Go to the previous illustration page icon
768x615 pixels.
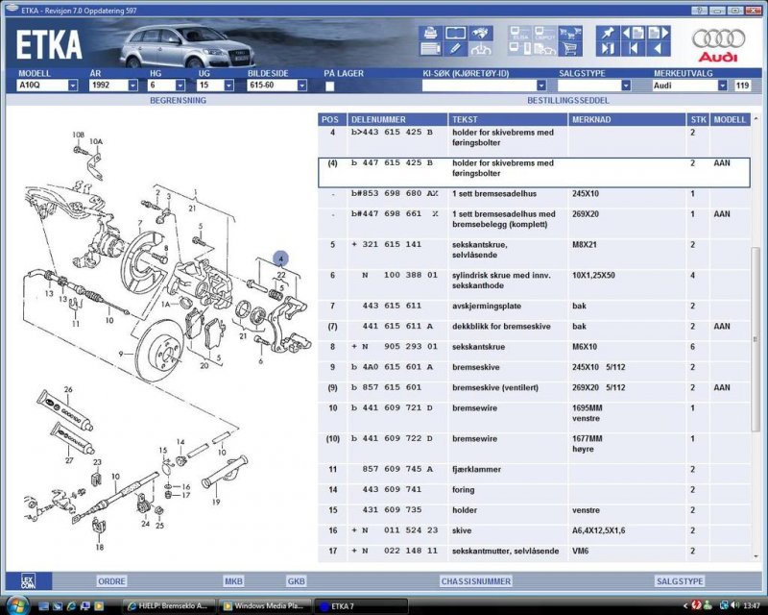(634, 32)
